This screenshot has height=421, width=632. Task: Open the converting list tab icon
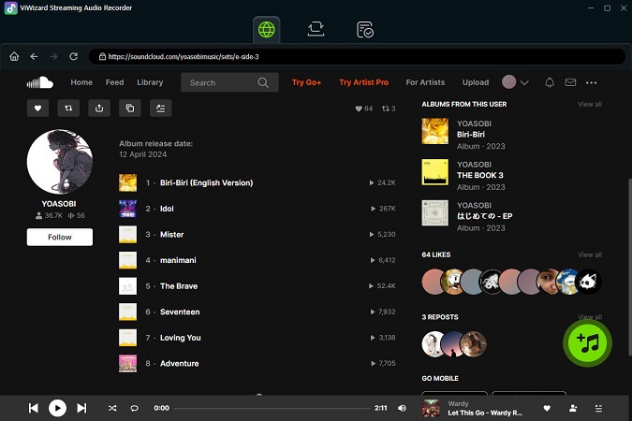pyautogui.click(x=316, y=29)
